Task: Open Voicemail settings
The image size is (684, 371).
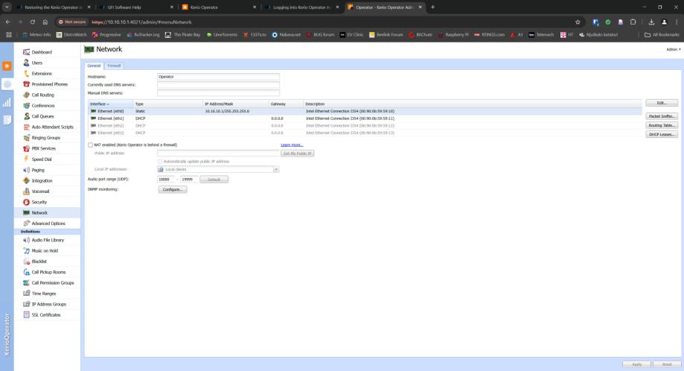Action: (x=40, y=191)
